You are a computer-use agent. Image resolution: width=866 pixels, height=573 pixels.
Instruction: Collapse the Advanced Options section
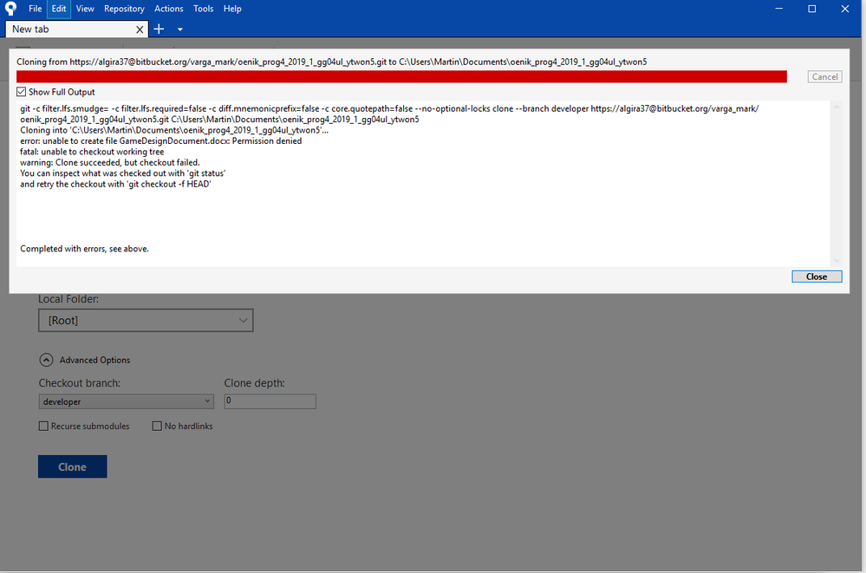(x=47, y=360)
